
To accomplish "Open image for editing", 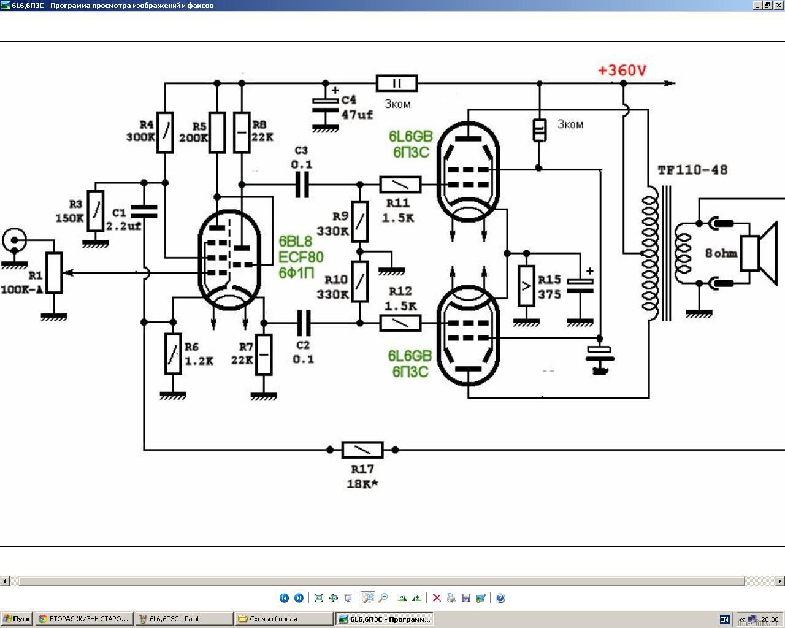I will [x=481, y=598].
